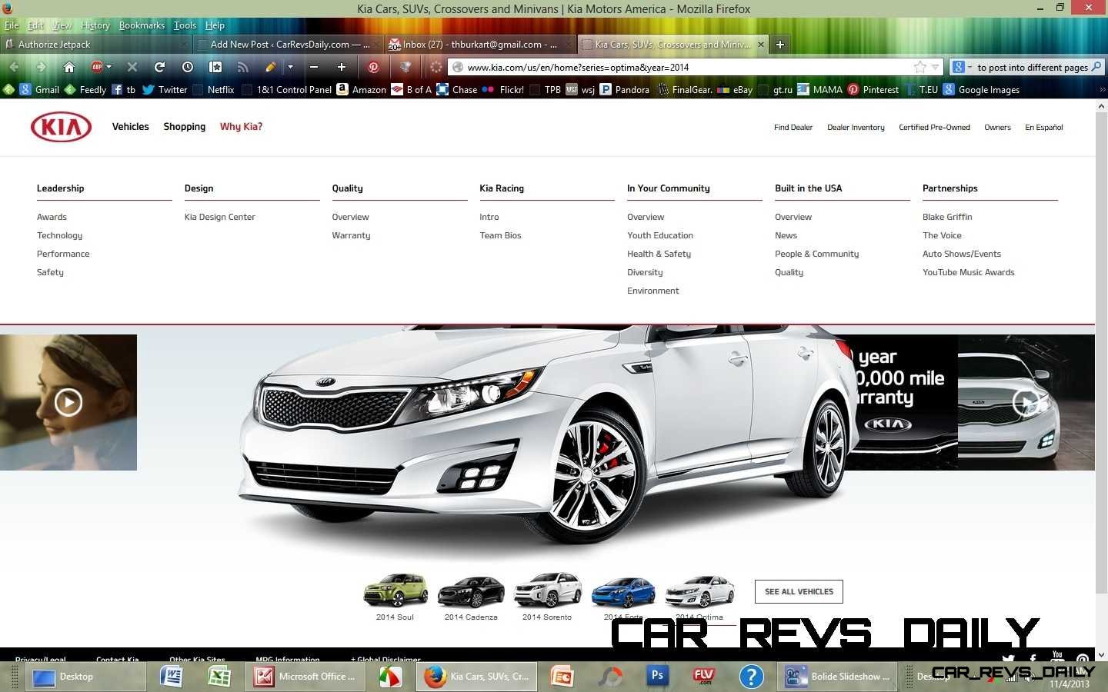Open the bookmarks star panel icon
Screen dimensions: 1108x692
click(x=215, y=67)
